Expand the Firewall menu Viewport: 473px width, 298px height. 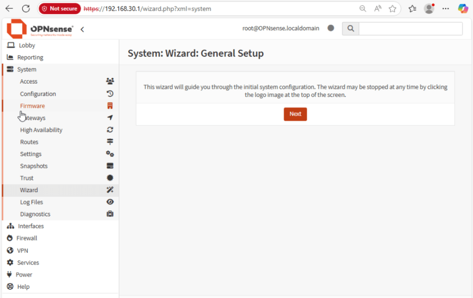click(x=27, y=238)
